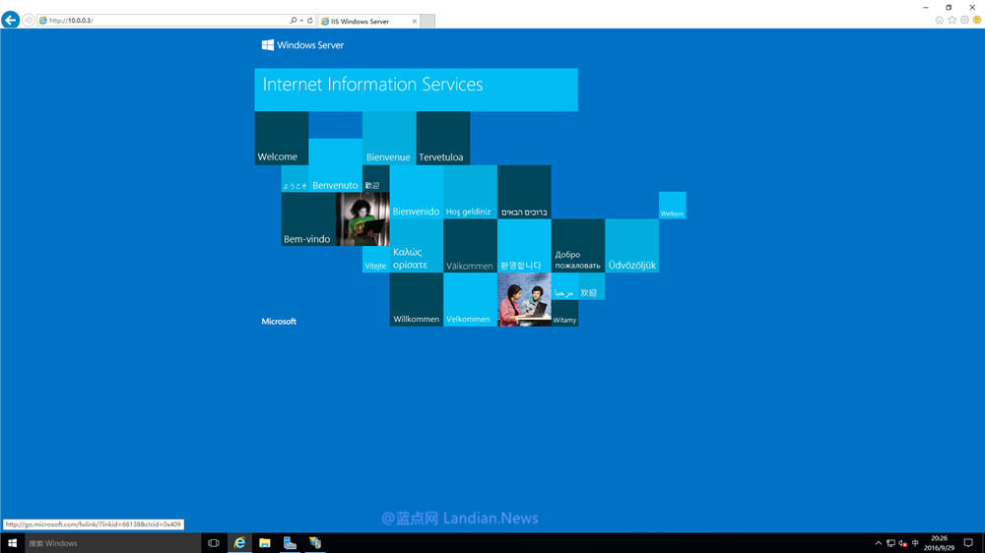This screenshot has width=985, height=553.
Task: Open the Action Center notification icon
Action: click(968, 543)
